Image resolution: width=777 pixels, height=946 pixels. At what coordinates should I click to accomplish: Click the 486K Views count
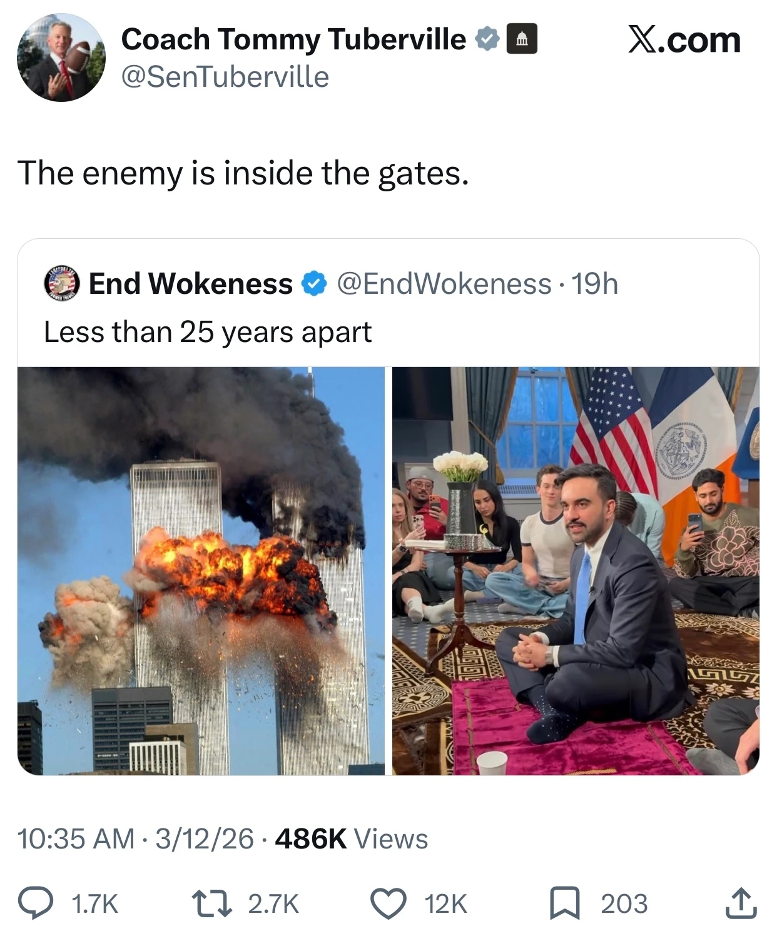coord(351,838)
